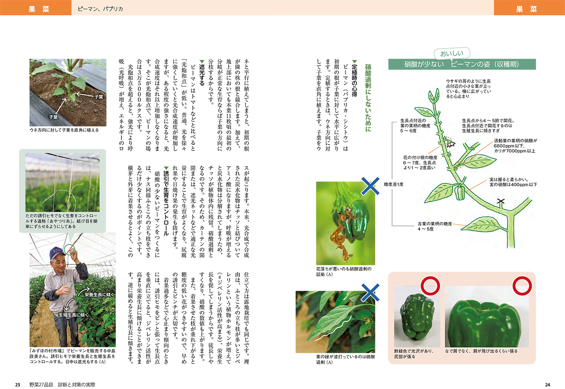Viewport: 565px width, 389px height.
Task: Click the 'ピーマン、パプリカ' header title
Action: point(100,9)
